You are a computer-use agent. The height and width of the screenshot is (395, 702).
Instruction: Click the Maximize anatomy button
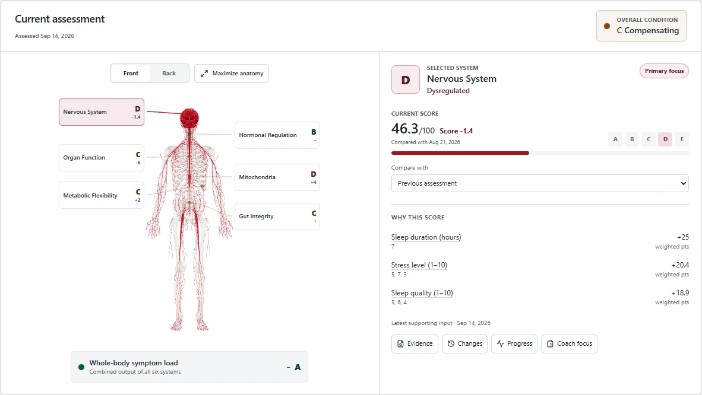click(x=232, y=74)
